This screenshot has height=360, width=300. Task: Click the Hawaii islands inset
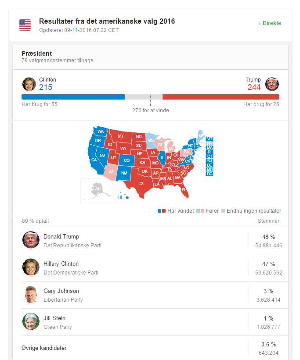122,196
